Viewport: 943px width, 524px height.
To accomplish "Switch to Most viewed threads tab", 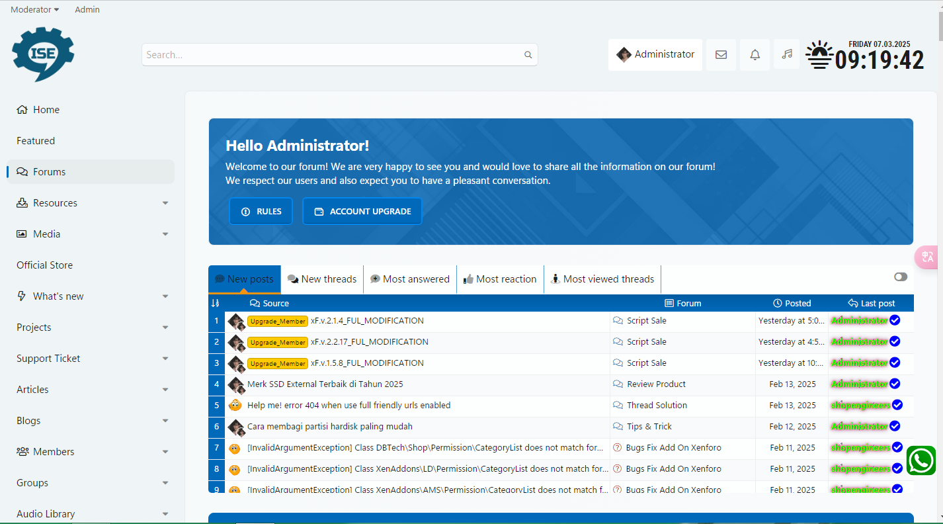I will tap(602, 279).
